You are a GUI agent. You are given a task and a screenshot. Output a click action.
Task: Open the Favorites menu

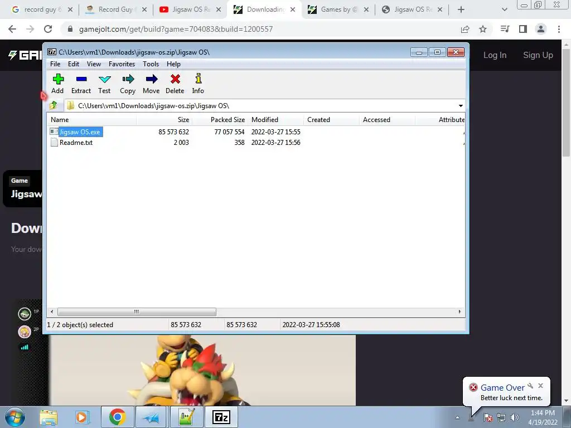pos(122,64)
